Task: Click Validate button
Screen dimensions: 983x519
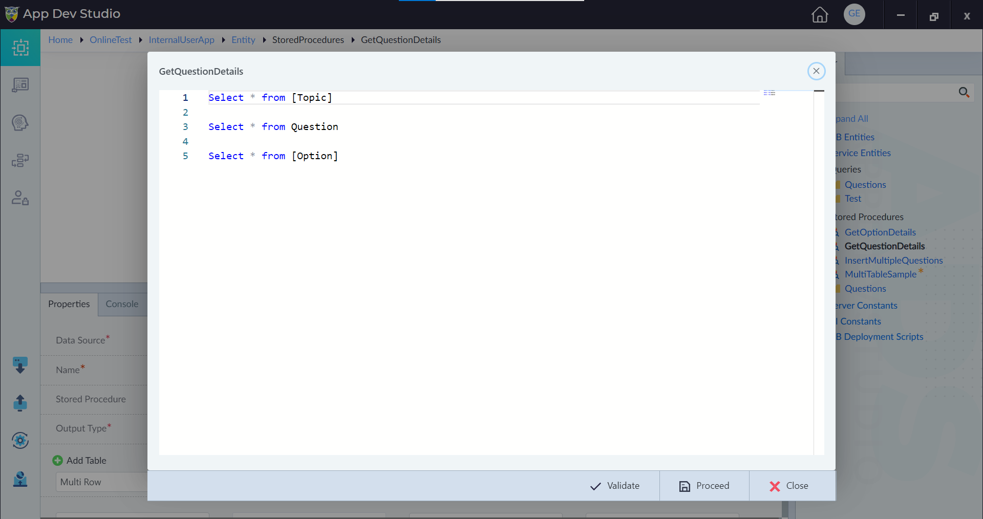Action: pos(615,486)
